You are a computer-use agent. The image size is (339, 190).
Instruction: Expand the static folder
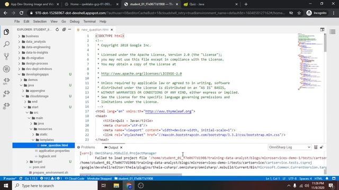[x=43, y=134]
